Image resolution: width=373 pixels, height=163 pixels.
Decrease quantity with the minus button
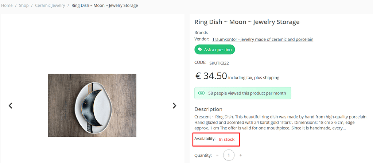pos(217,155)
